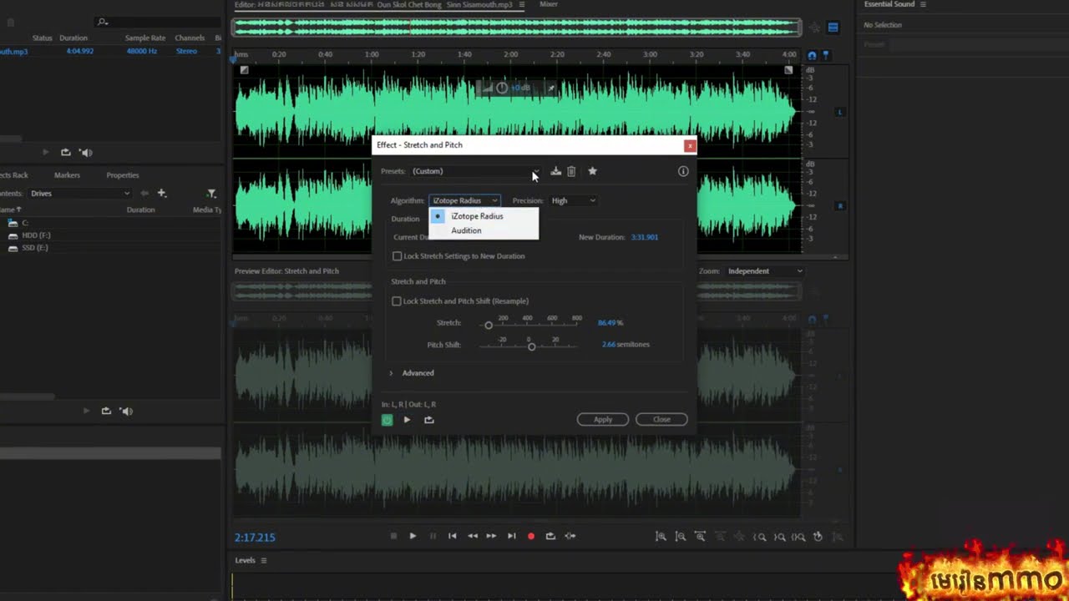Click the Apply button
The width and height of the screenshot is (1069, 601).
[x=602, y=419]
